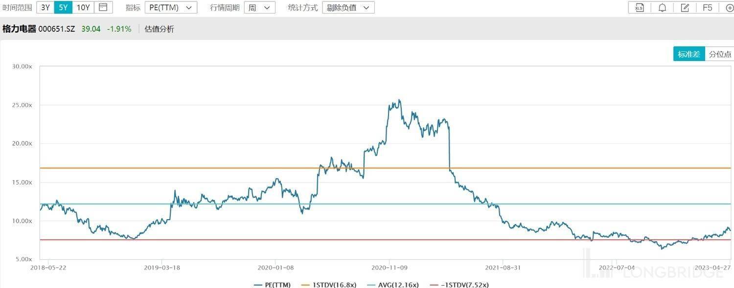Toggle 1STDV(16.8x) line in legend
The image size is (734, 288).
(x=328, y=285)
